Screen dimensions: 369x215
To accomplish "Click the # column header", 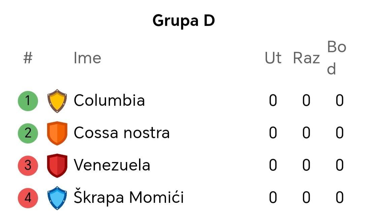I will point(28,58).
